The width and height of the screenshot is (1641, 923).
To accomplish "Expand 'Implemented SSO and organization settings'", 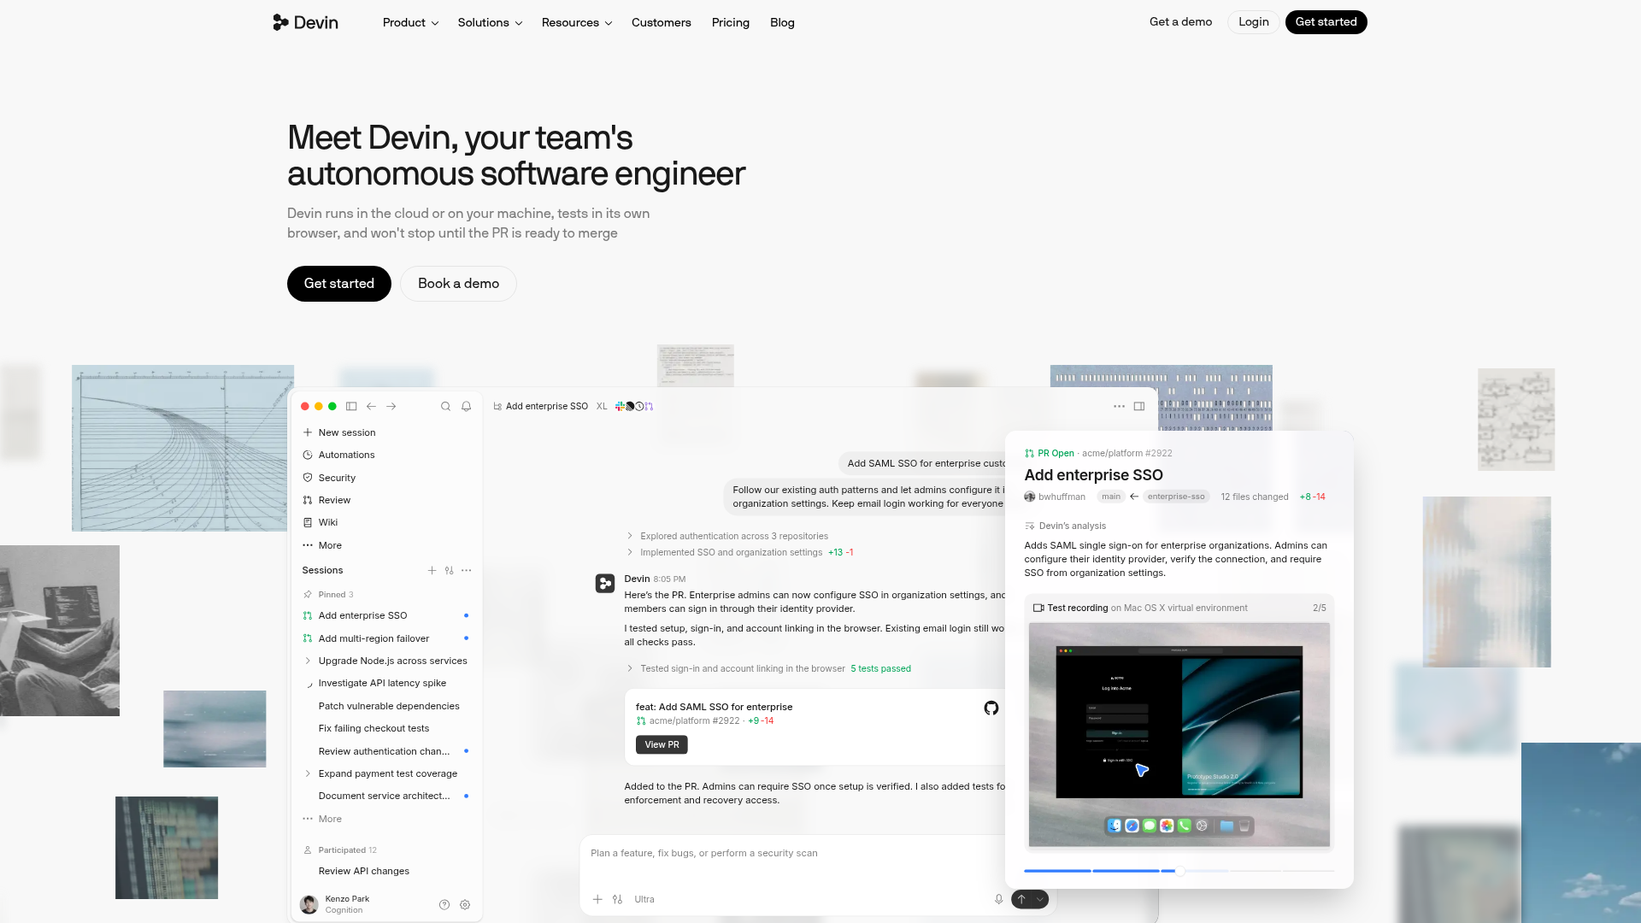I will [x=740, y=553].
